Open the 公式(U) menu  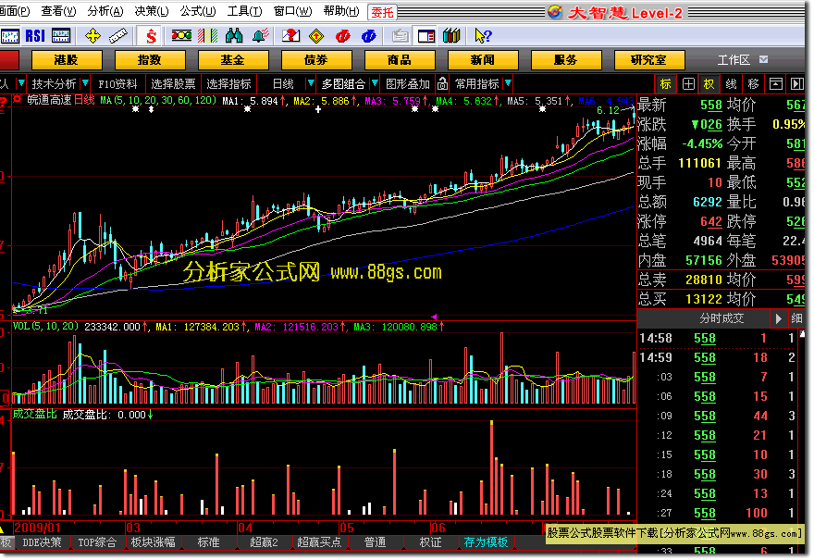tap(198, 11)
